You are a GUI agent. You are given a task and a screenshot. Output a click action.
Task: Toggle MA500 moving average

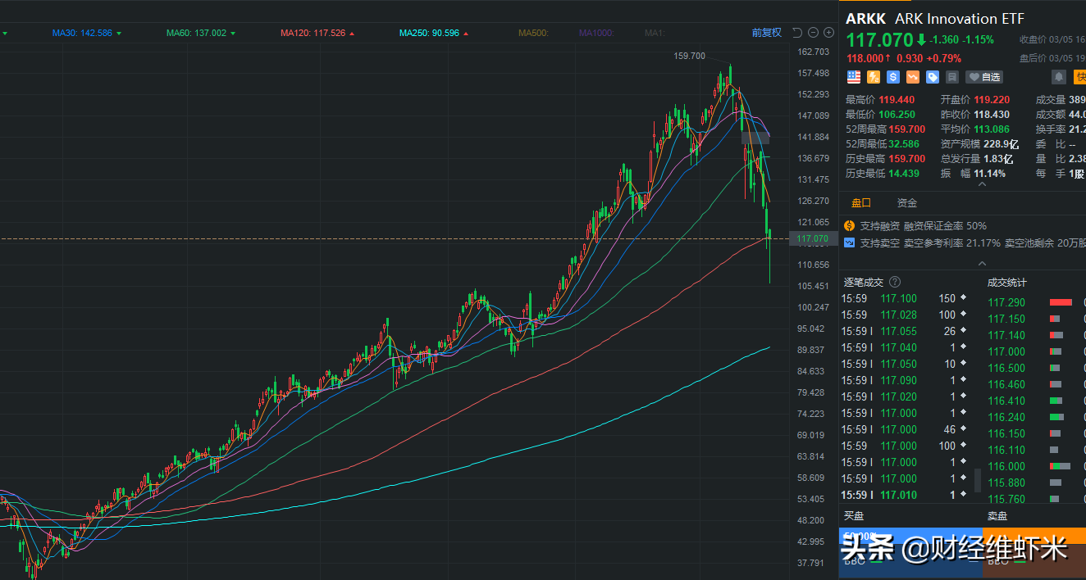[533, 33]
